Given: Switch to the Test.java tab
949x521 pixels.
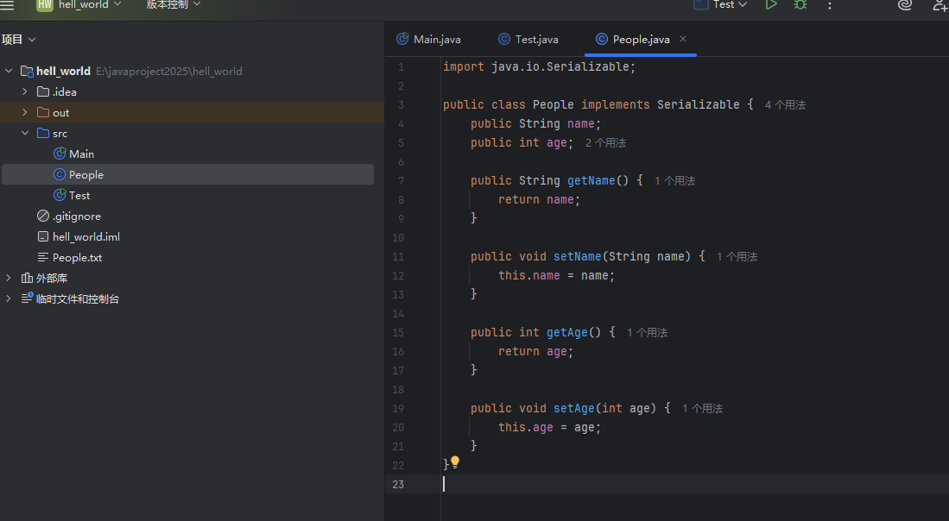Looking at the screenshot, I should pyautogui.click(x=528, y=40).
